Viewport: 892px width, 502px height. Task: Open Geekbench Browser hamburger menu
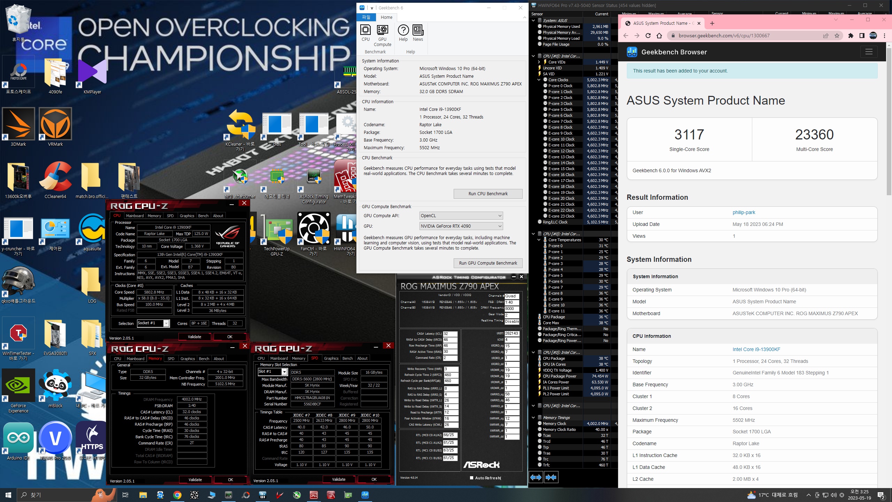point(869,52)
